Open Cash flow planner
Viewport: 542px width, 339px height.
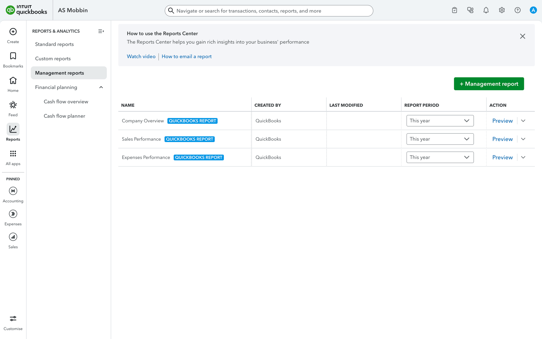click(64, 116)
